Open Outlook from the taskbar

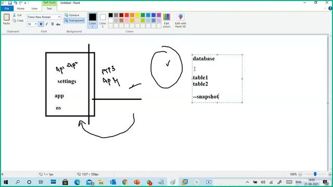[x=113, y=182]
